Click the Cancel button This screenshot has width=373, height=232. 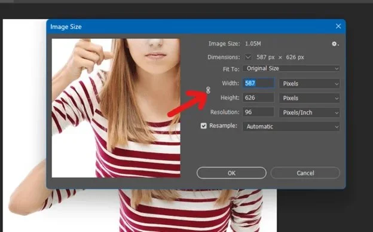click(305, 173)
